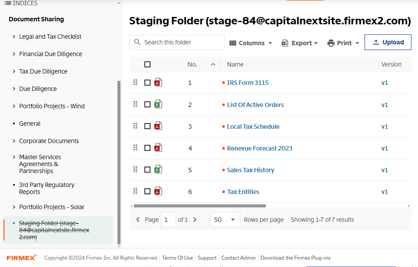
Task: Expand Financial Due Diligence folder
Action: tap(14, 54)
